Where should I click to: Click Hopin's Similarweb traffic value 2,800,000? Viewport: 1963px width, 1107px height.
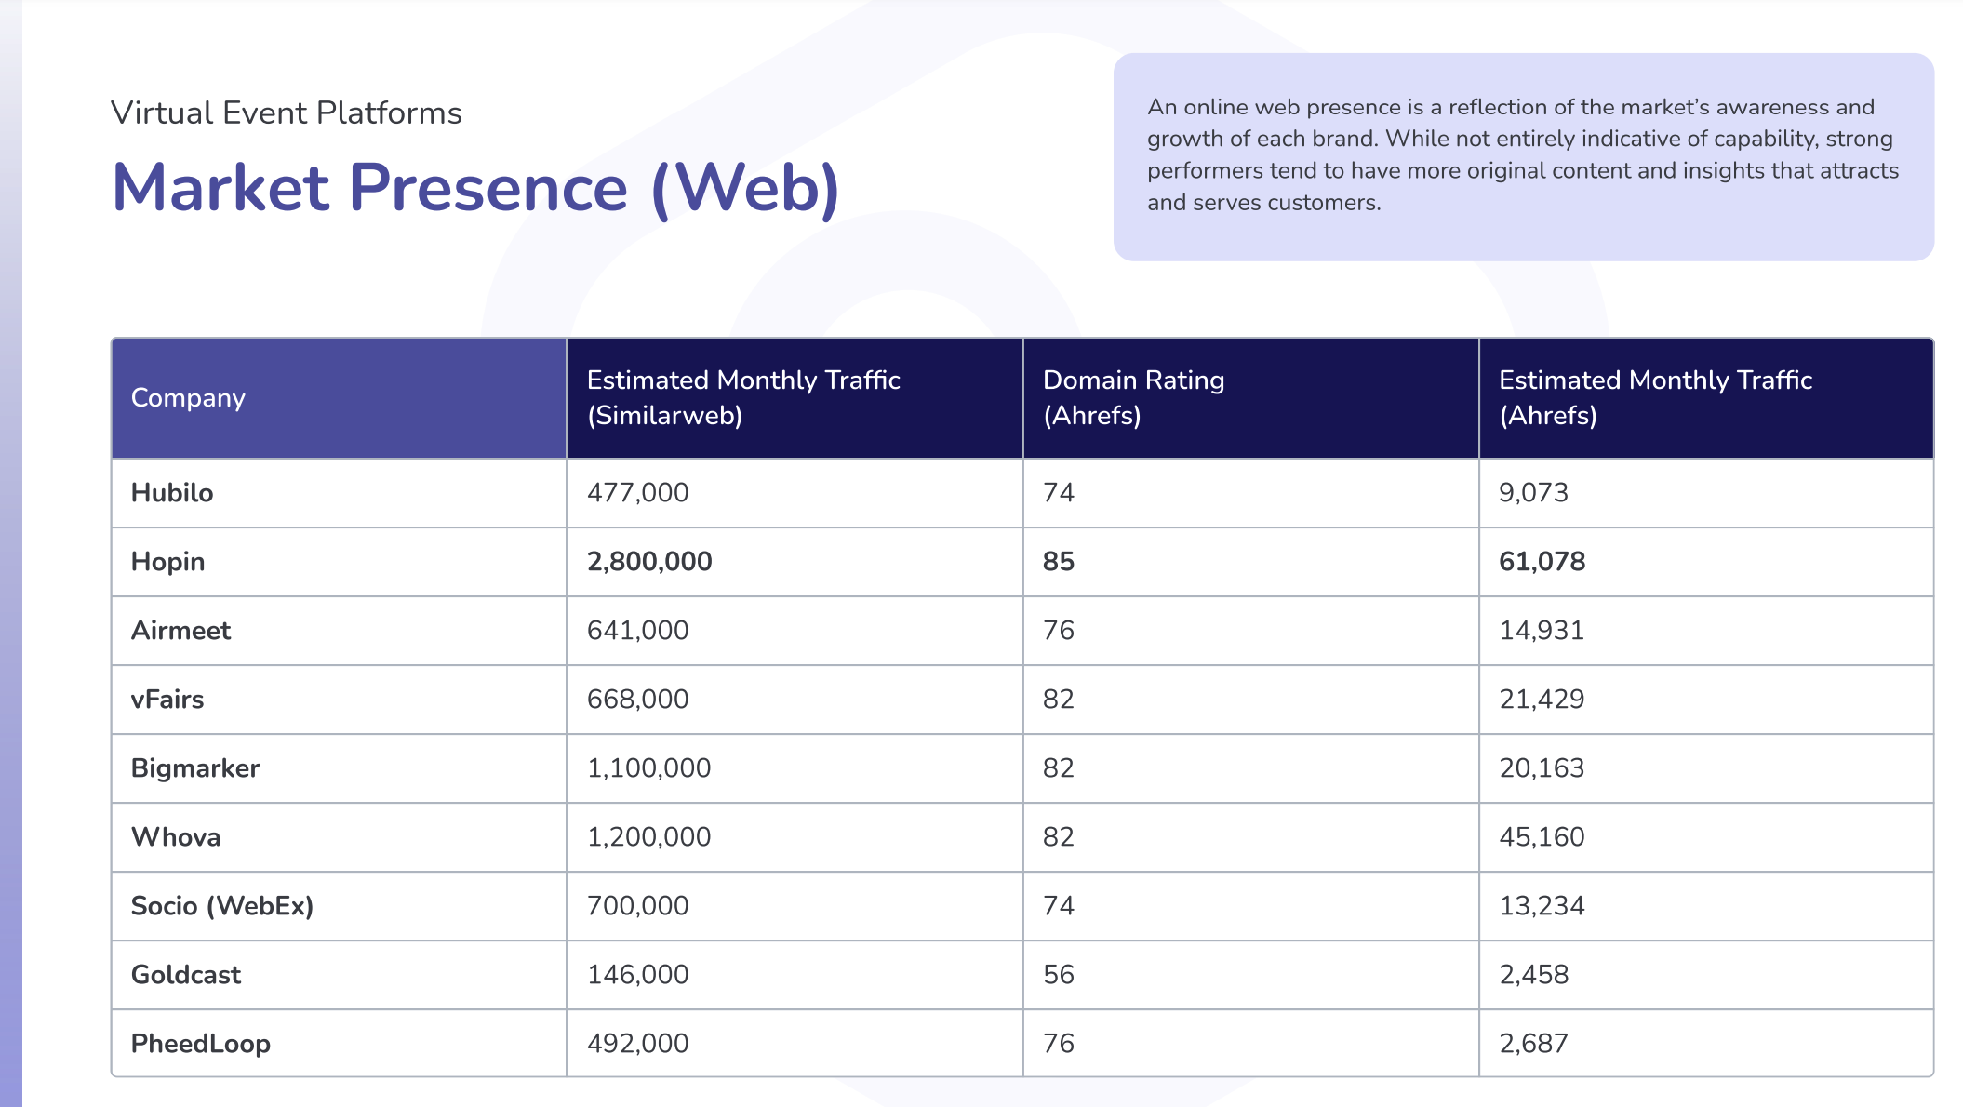click(649, 562)
